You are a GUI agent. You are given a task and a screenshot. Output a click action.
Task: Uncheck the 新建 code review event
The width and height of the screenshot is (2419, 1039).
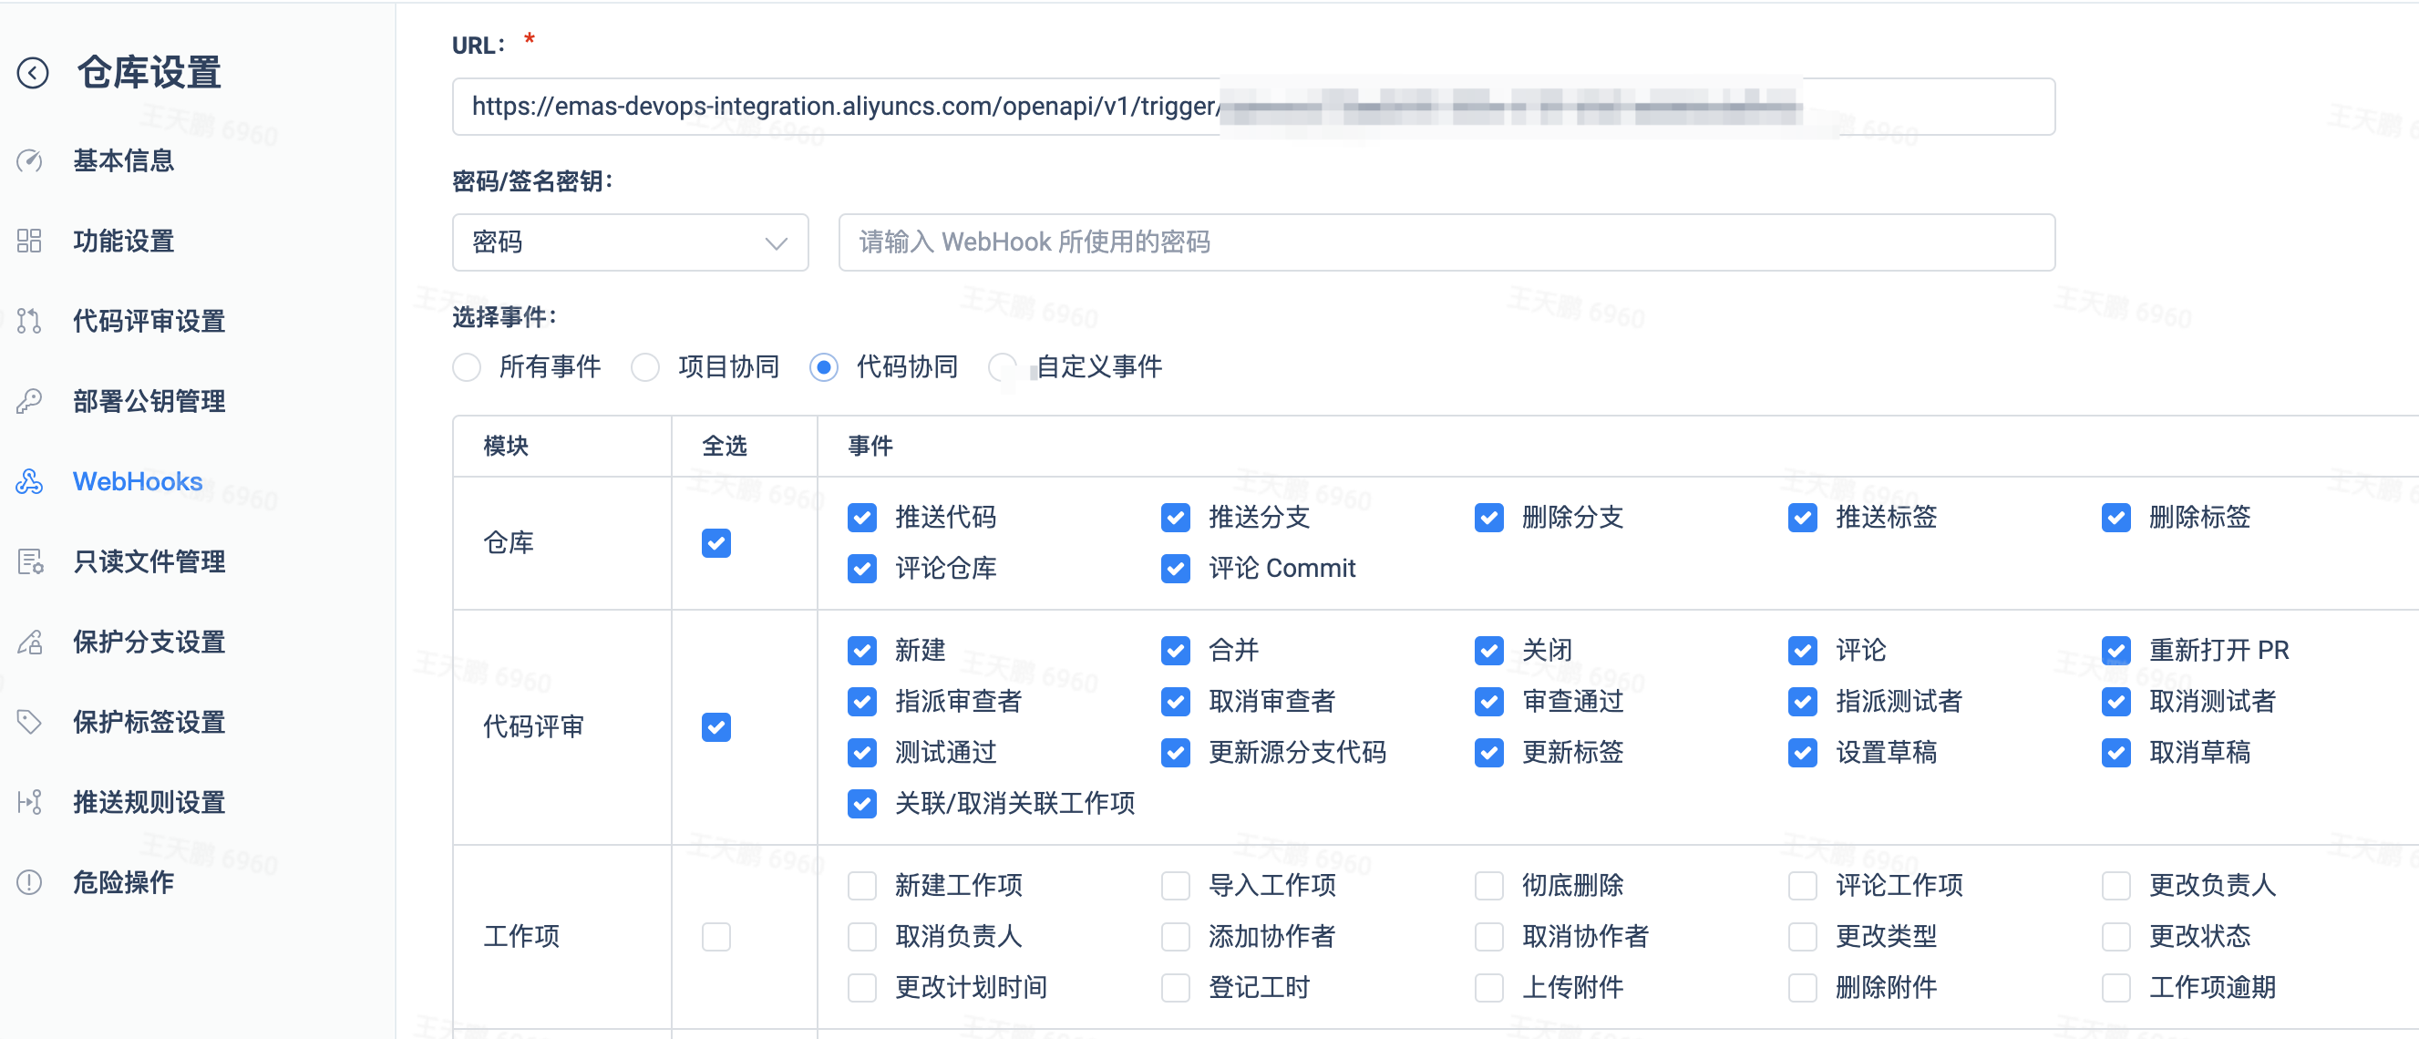coord(862,650)
